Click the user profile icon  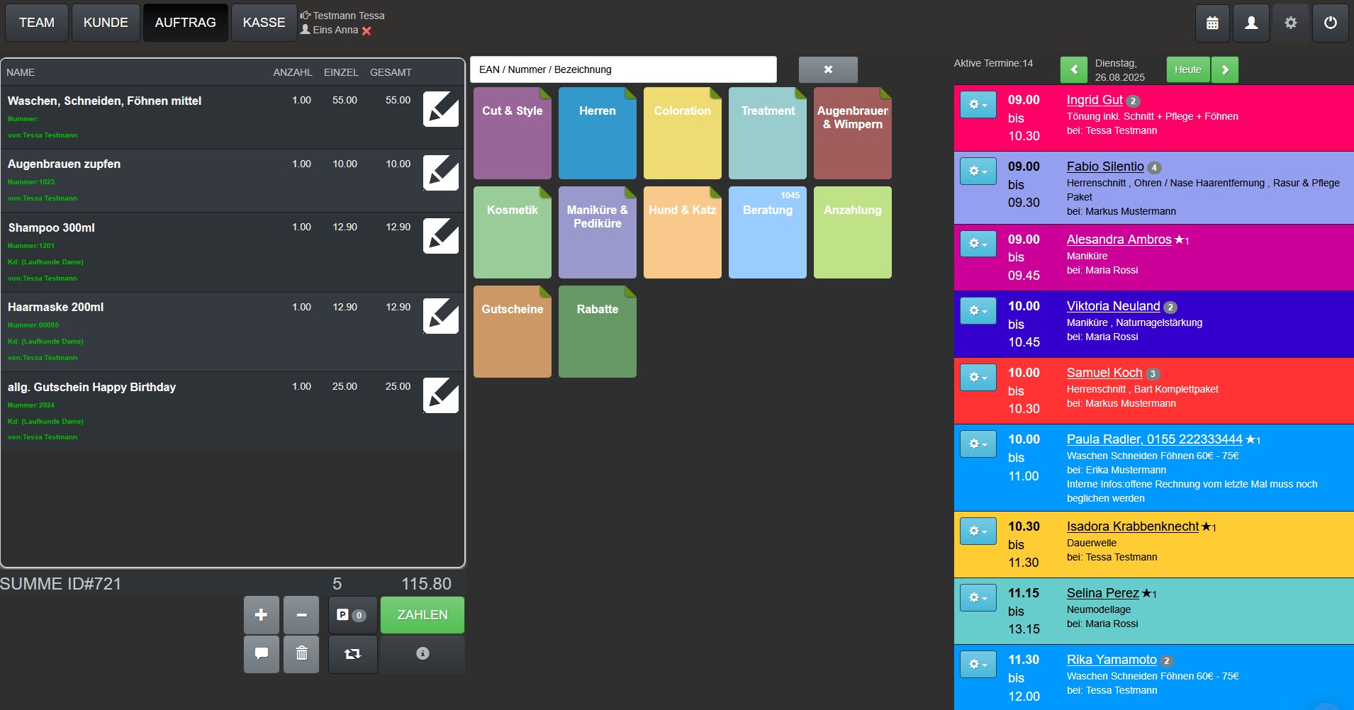(x=1251, y=23)
